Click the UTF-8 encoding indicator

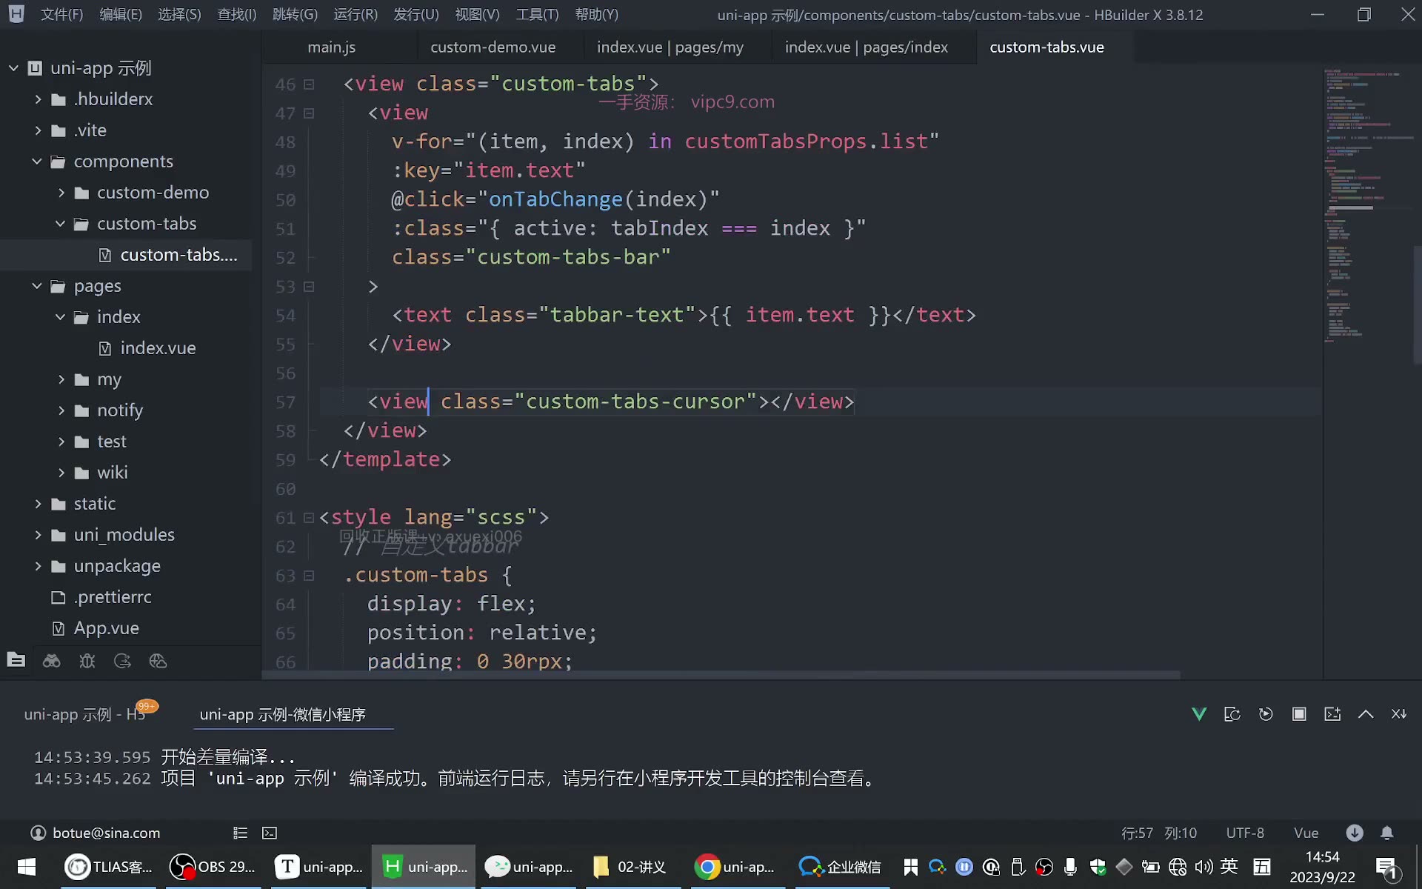(x=1245, y=833)
